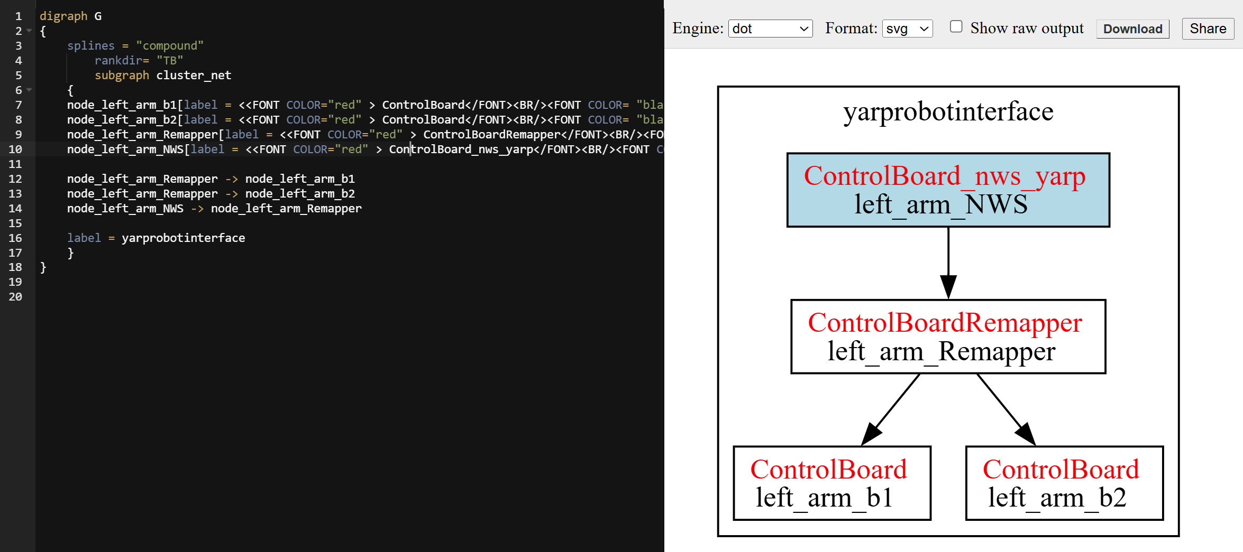
Task: Click the arrowhead pointing into ControlBoardRemapper node
Action: coord(948,287)
